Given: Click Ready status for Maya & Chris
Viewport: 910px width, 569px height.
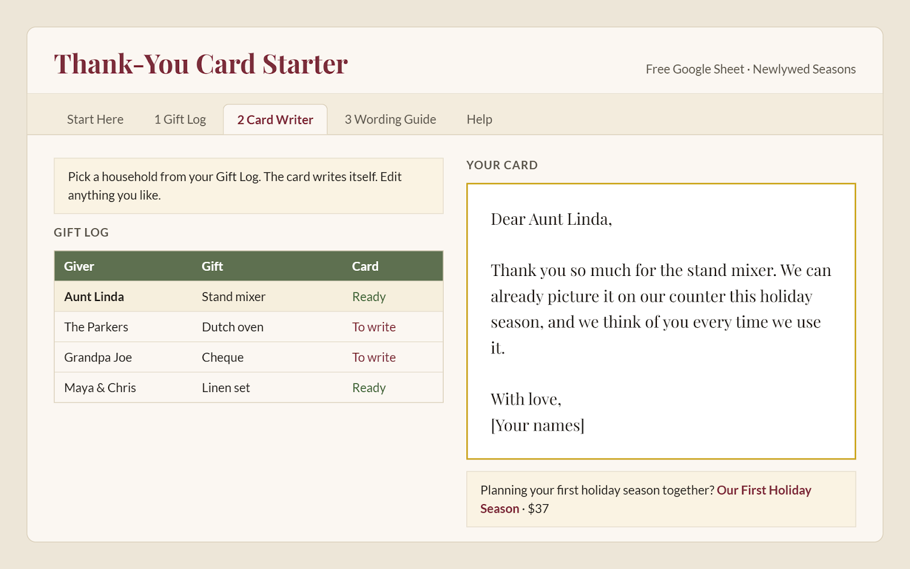Looking at the screenshot, I should 369,387.
